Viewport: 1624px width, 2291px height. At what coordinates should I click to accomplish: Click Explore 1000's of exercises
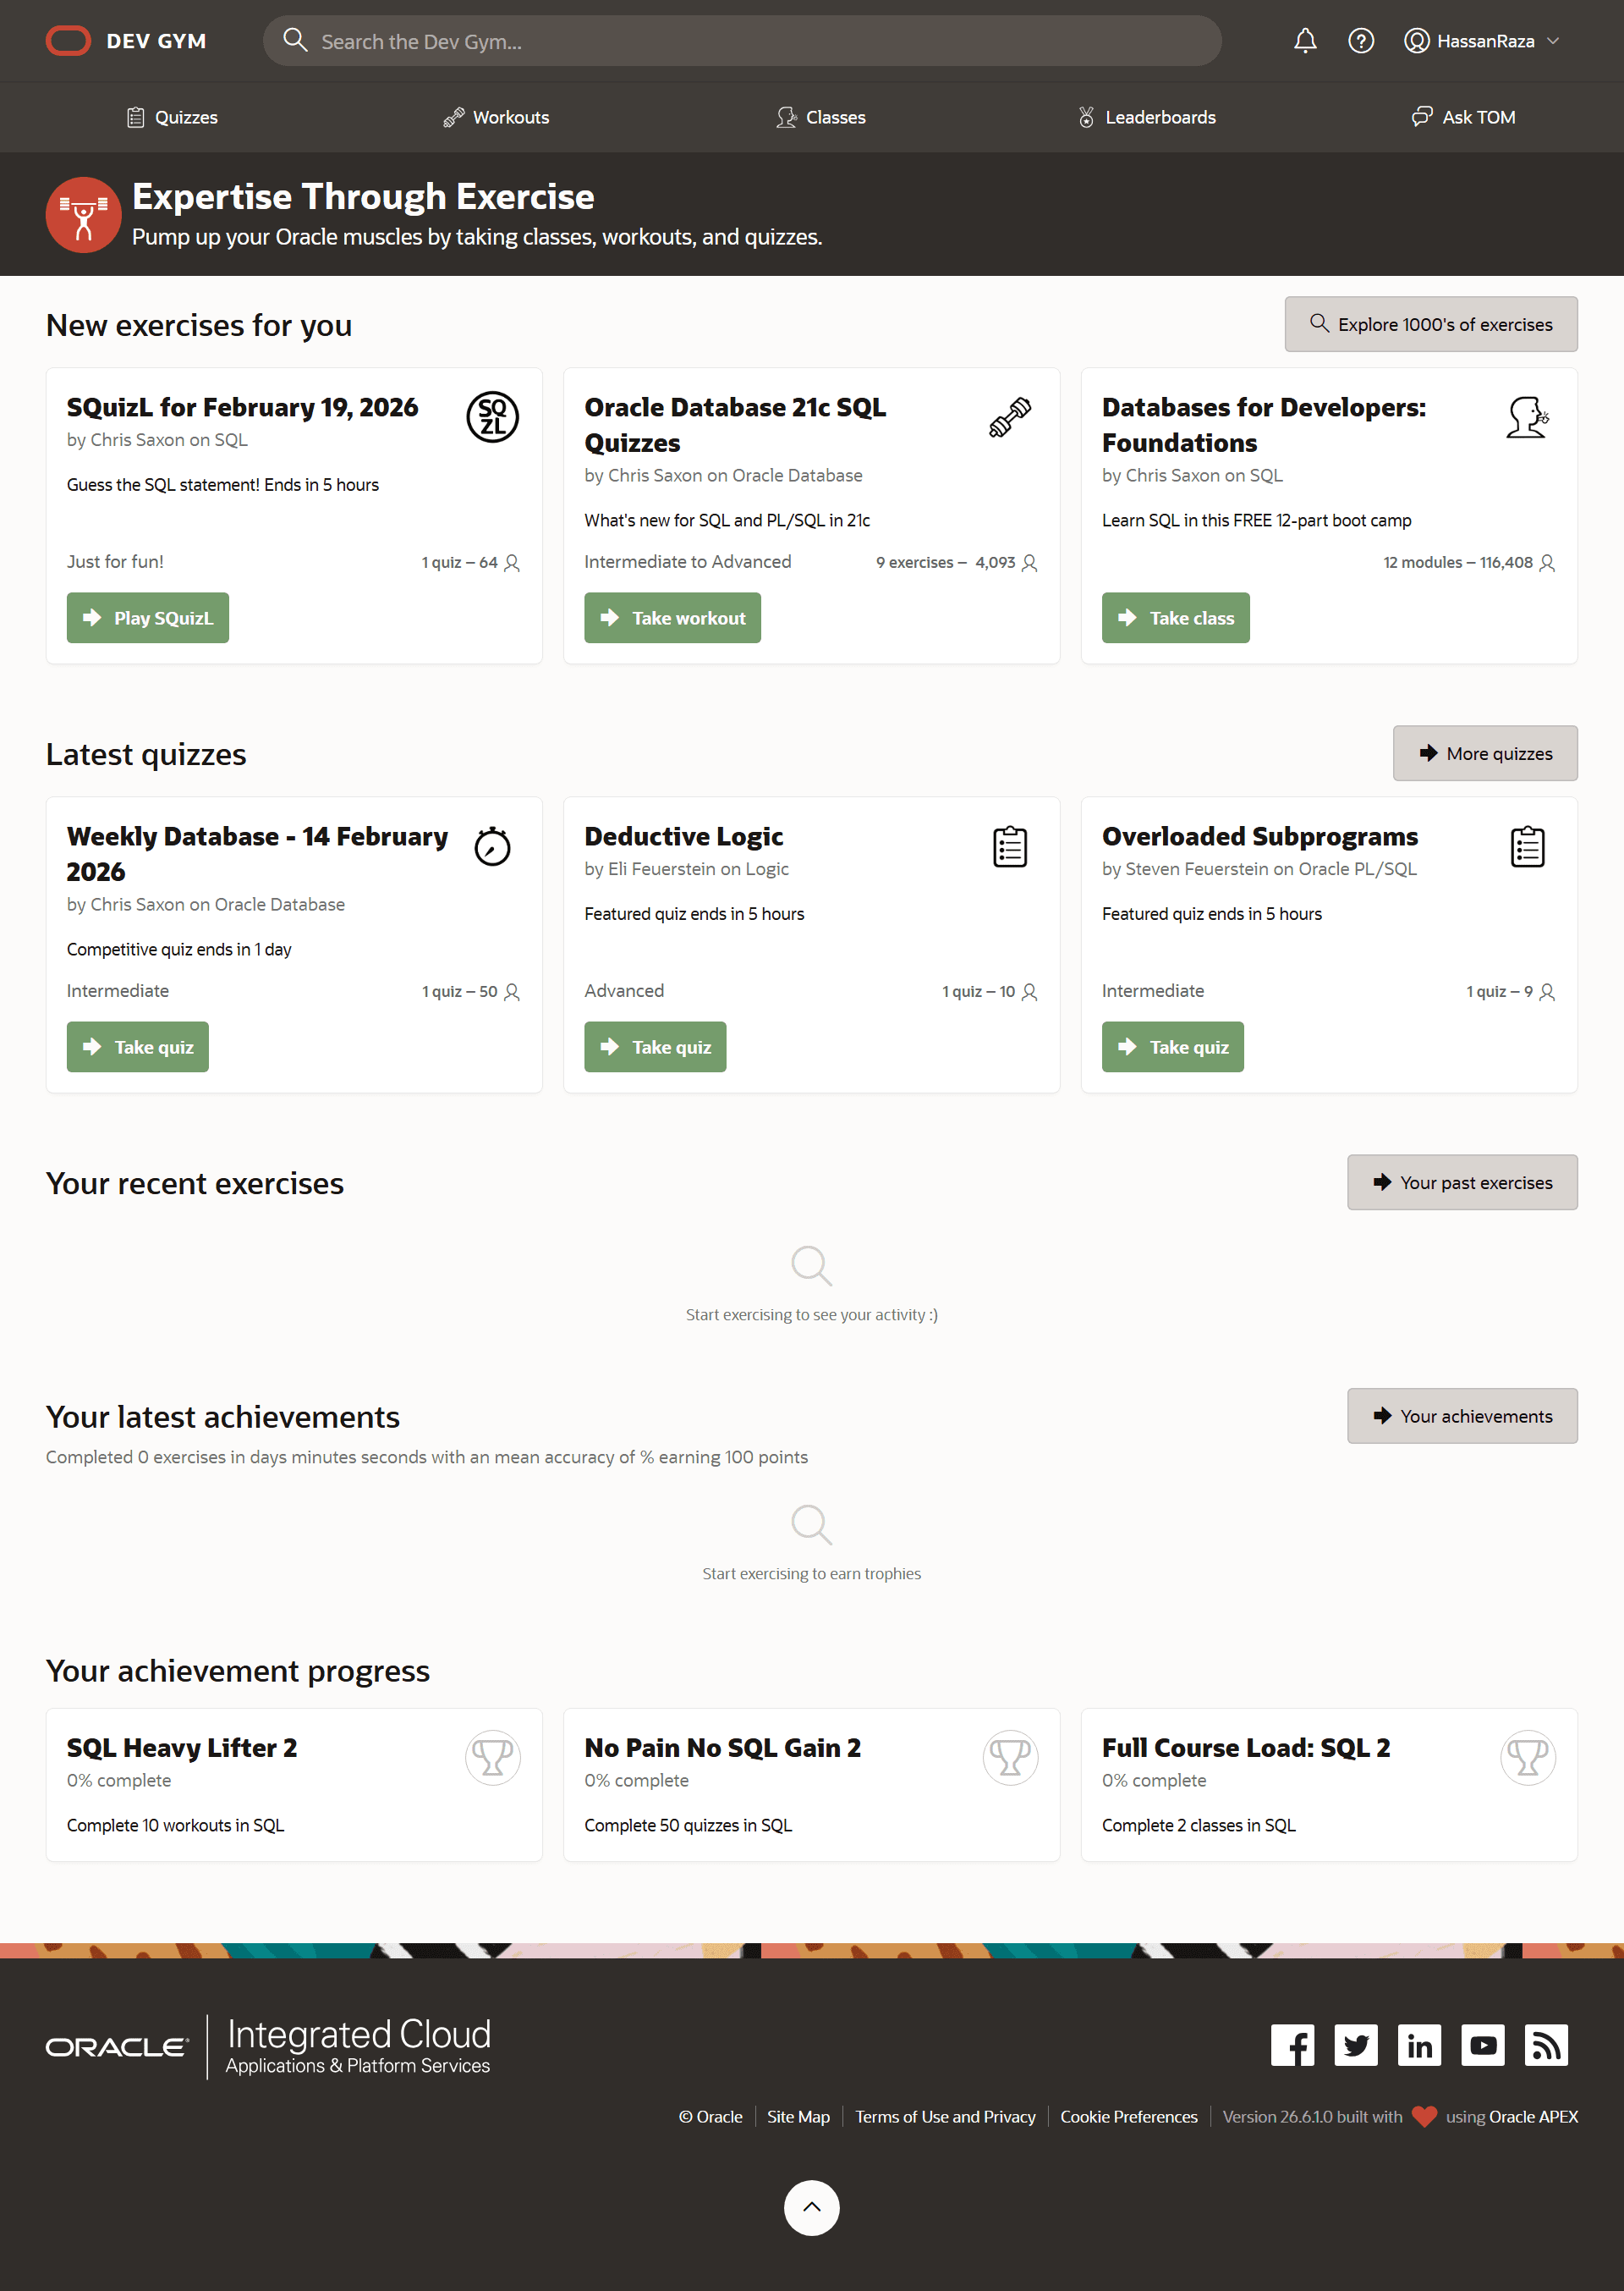[1430, 324]
